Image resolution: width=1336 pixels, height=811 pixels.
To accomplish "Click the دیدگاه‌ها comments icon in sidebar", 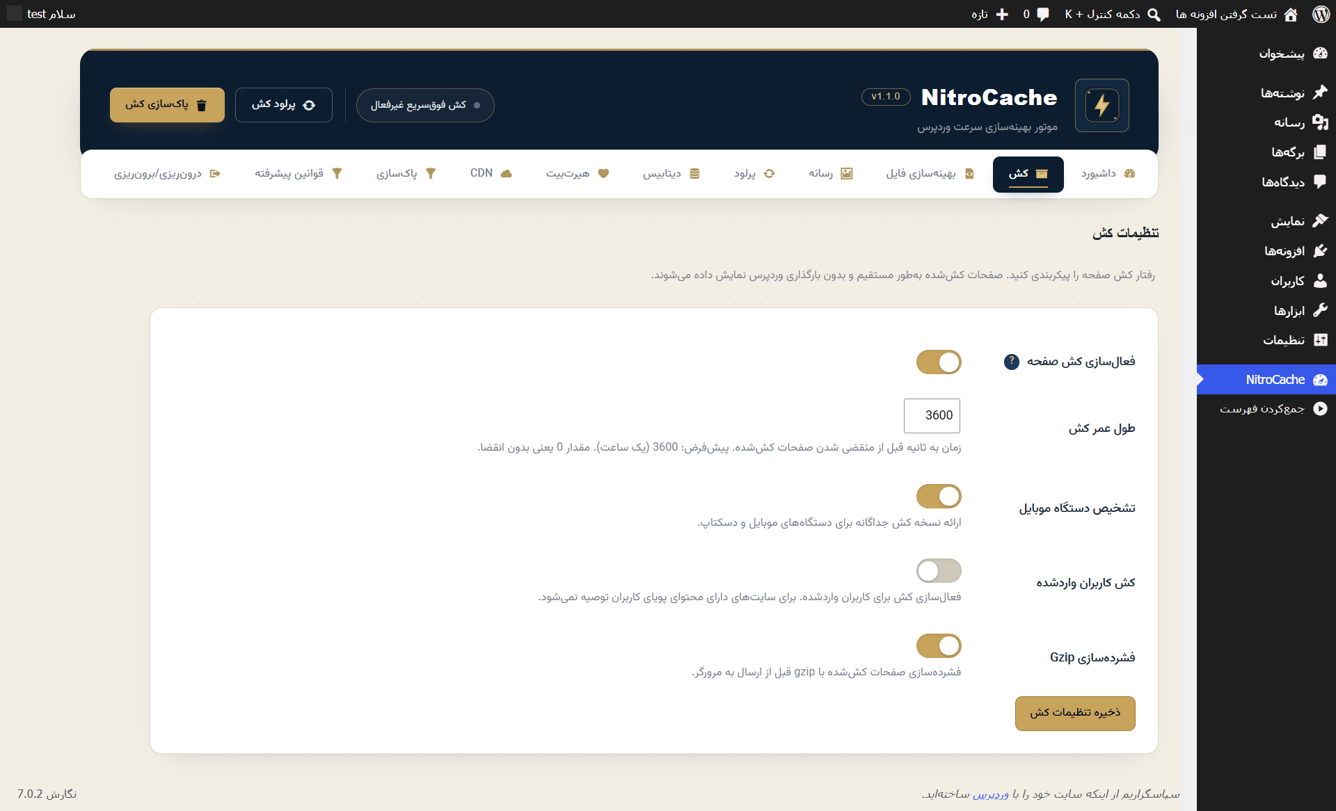I will [1320, 182].
